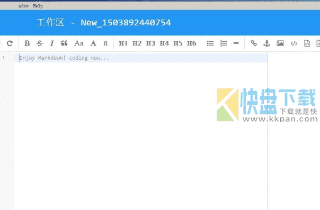Insert an image with picture icon
320x210 pixels.
280,43
